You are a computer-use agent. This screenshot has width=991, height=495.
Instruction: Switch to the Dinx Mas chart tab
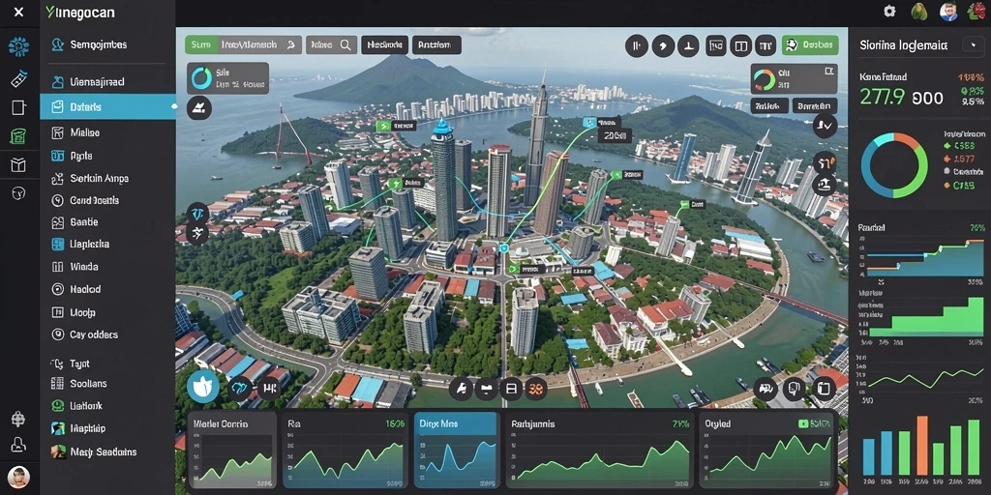[456, 423]
